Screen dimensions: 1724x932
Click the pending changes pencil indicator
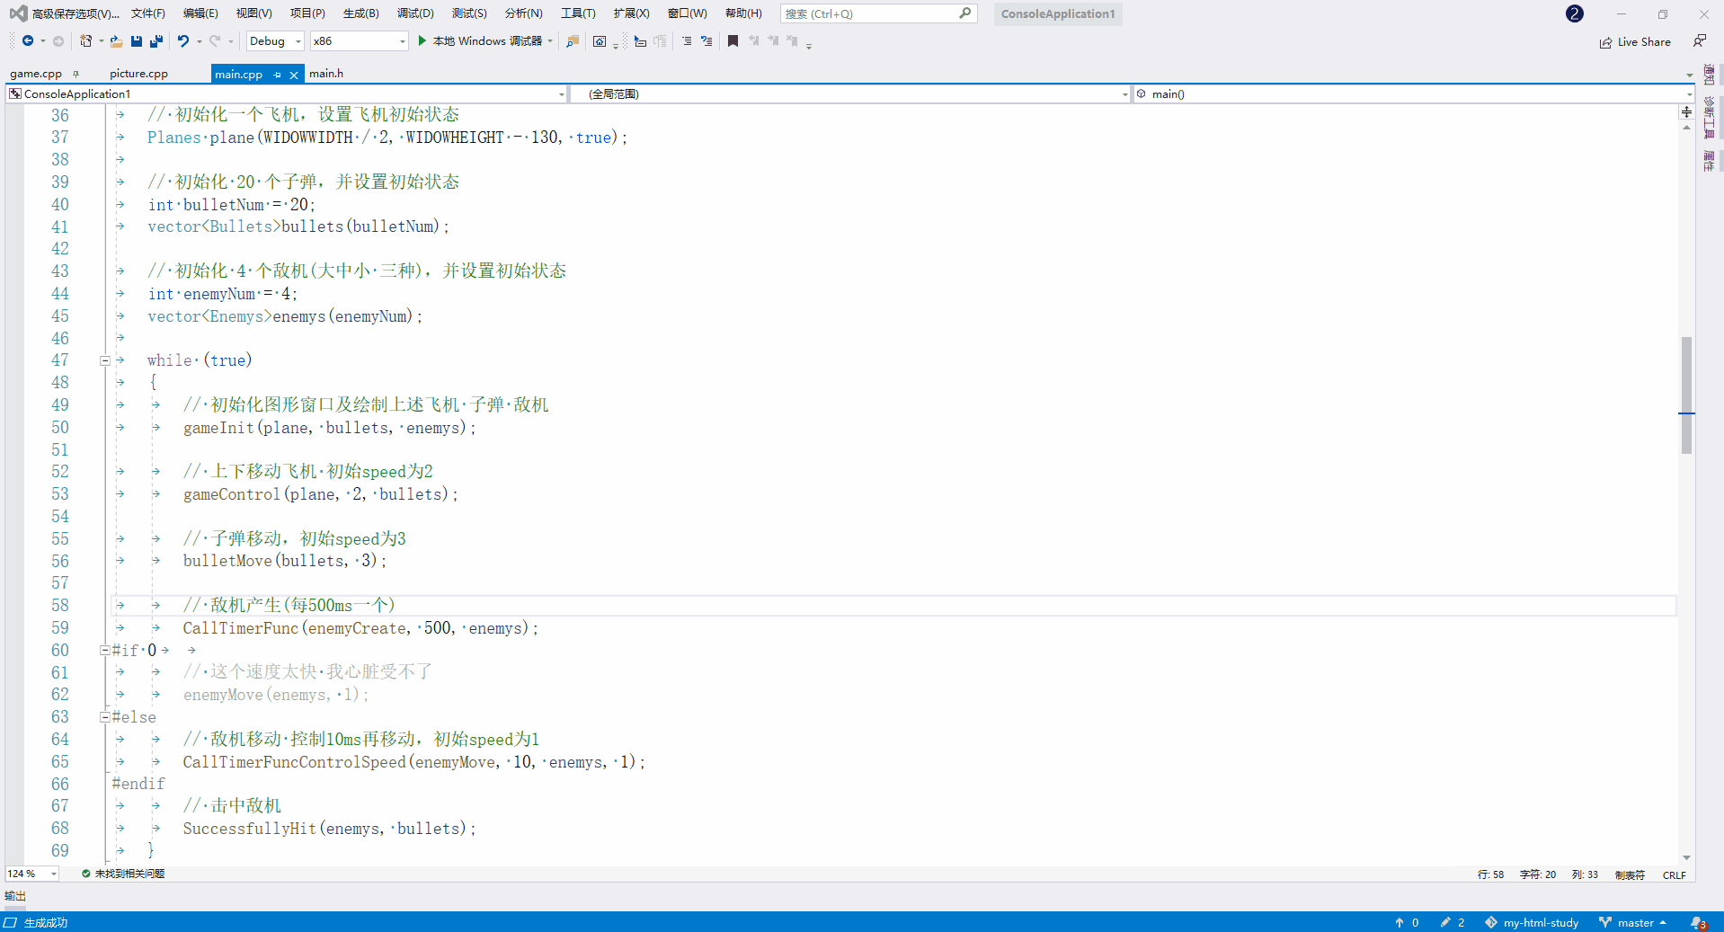tap(1452, 923)
